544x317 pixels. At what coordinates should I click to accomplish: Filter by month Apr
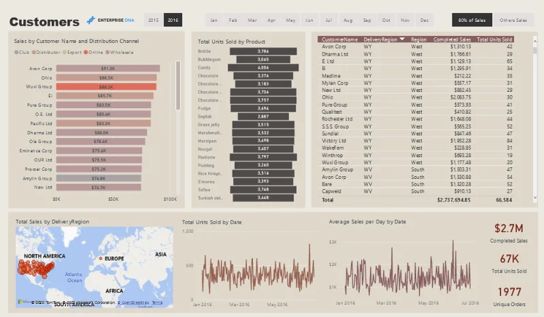click(x=271, y=20)
